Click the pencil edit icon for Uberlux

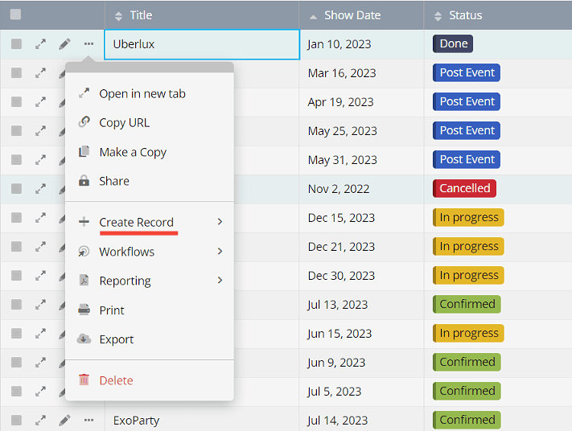[64, 44]
